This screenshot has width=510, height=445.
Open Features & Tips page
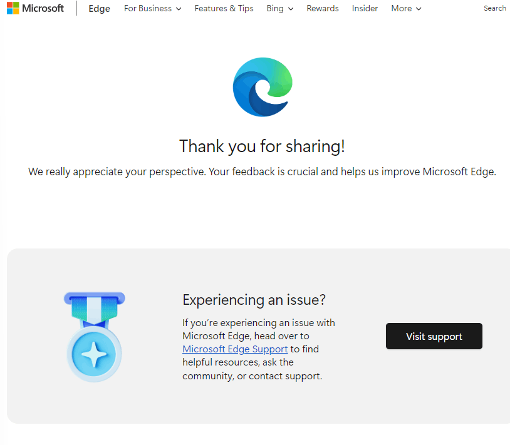(224, 8)
